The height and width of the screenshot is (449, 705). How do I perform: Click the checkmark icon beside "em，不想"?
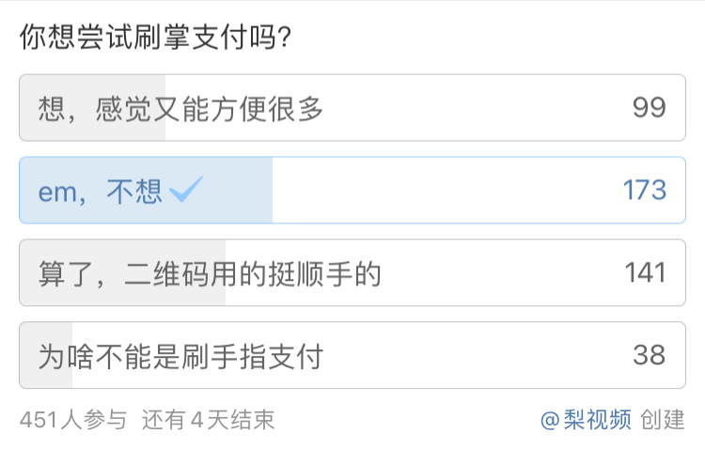click(x=186, y=190)
